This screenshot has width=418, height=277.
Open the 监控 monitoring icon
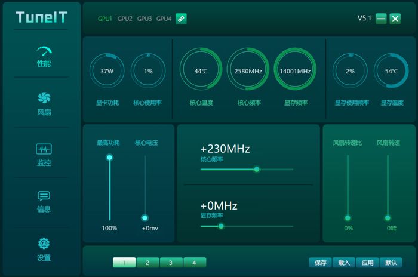pos(44,149)
